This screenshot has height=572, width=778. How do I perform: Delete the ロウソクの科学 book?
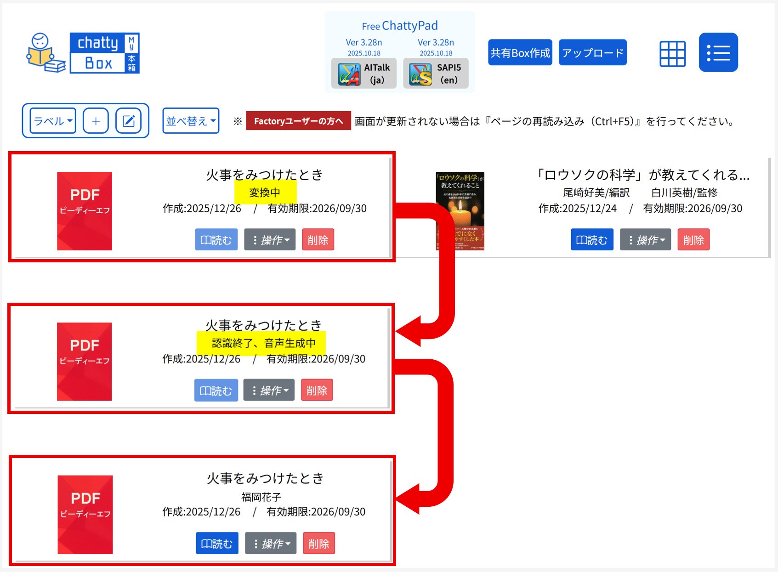693,240
